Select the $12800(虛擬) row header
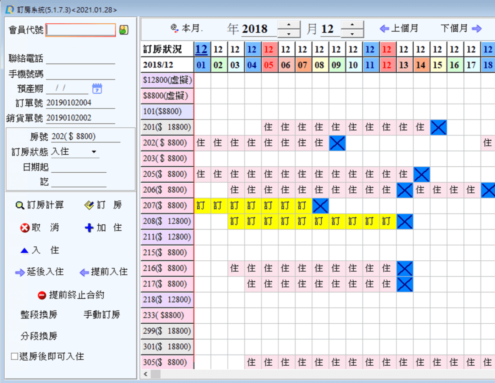This screenshot has width=495, height=383. [167, 80]
